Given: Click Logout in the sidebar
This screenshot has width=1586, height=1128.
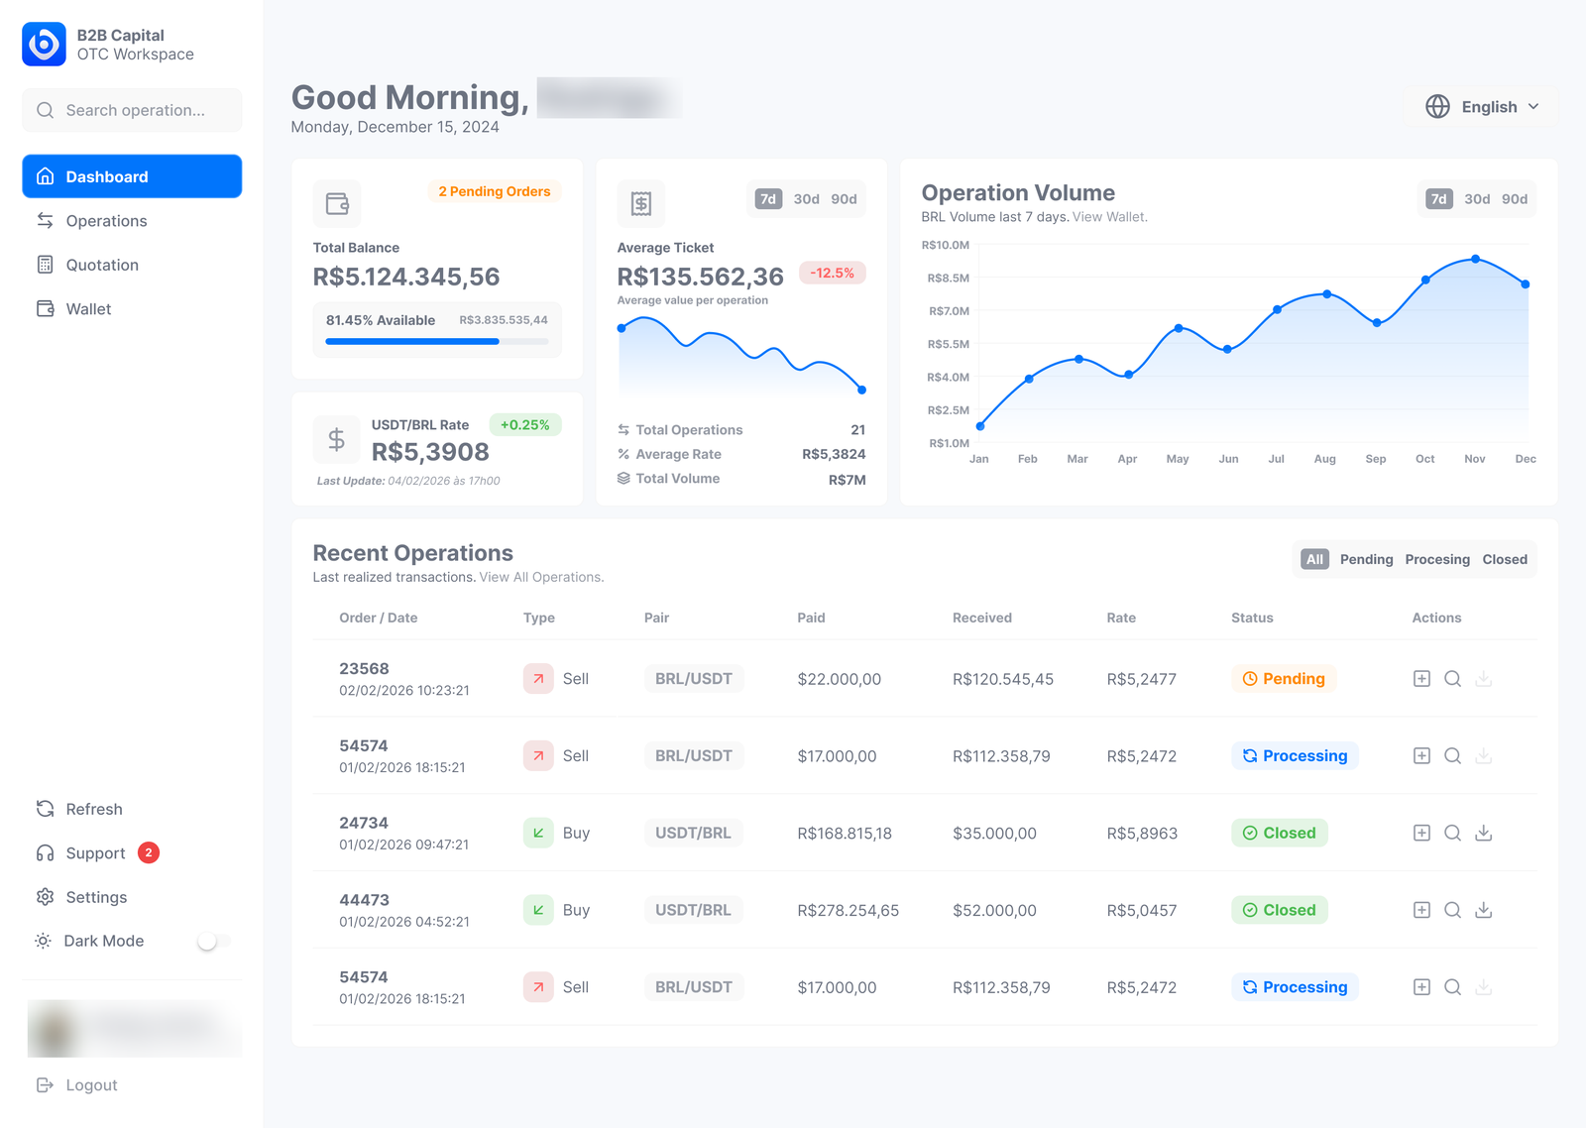Looking at the screenshot, I should click(77, 1085).
